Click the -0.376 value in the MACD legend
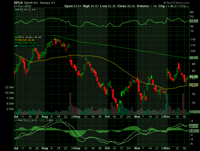This screenshot has height=151, width=200. click(x=59, y=120)
